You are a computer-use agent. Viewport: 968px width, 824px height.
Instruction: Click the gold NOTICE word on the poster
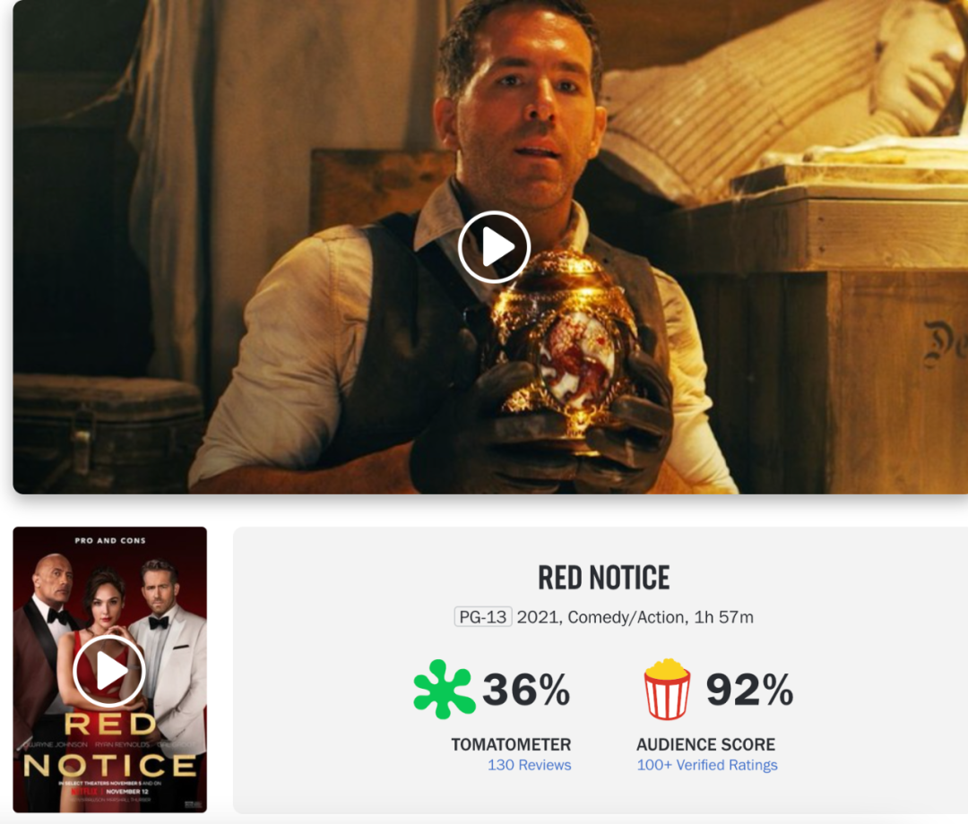tap(110, 766)
